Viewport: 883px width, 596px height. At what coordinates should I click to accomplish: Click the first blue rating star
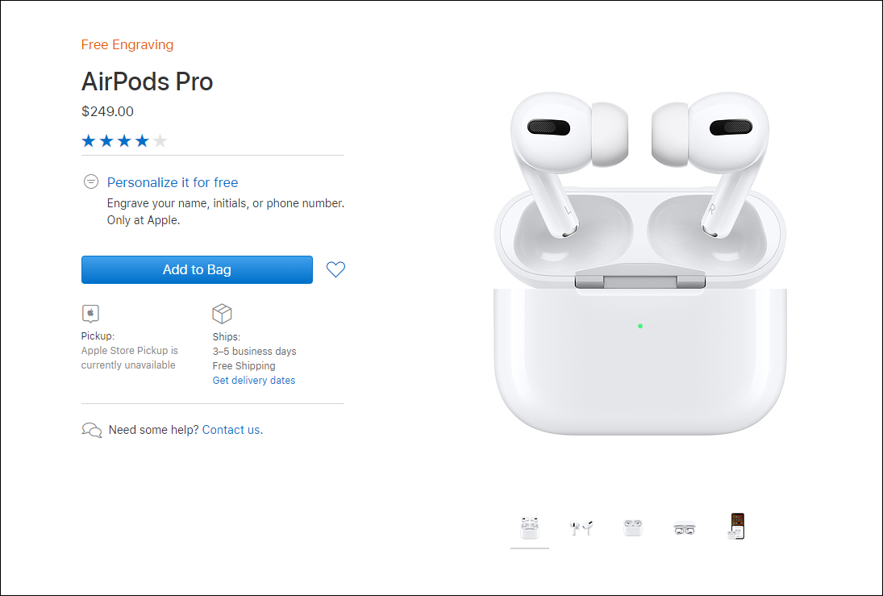click(x=89, y=141)
